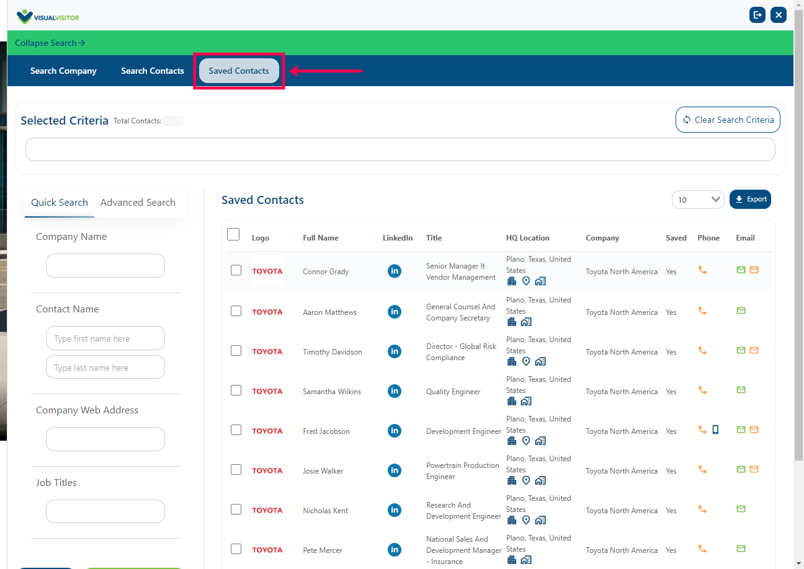Switch to the Search Company tab
The width and height of the screenshot is (804, 569).
pos(63,71)
